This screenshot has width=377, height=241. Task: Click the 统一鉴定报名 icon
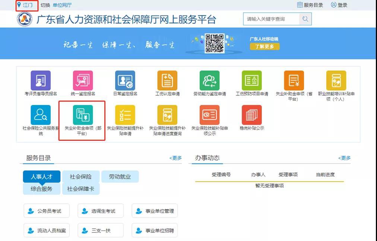click(83, 80)
